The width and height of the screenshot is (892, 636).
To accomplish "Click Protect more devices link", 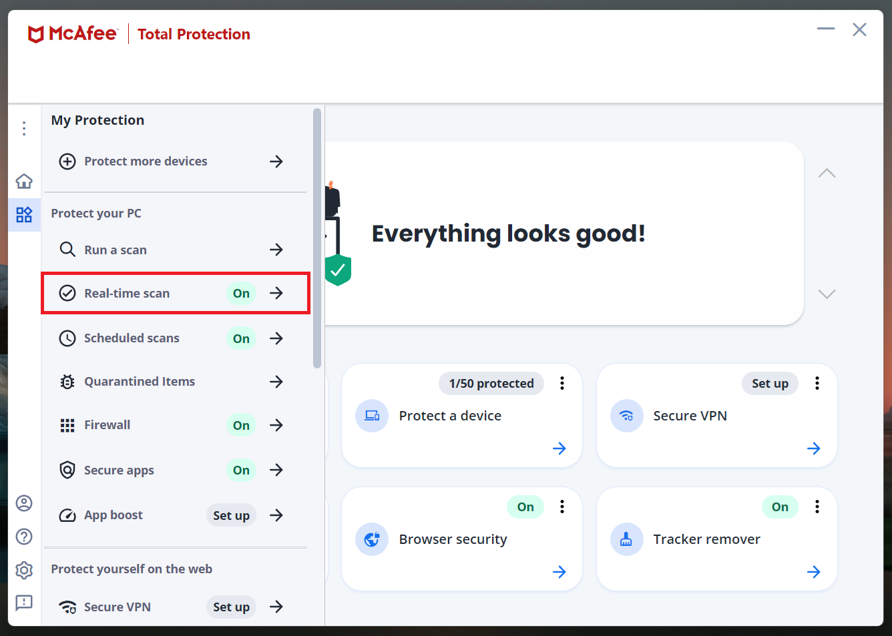I will (x=146, y=162).
